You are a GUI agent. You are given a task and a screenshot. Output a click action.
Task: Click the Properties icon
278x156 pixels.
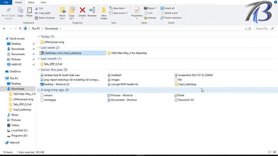[x=137, y=10]
